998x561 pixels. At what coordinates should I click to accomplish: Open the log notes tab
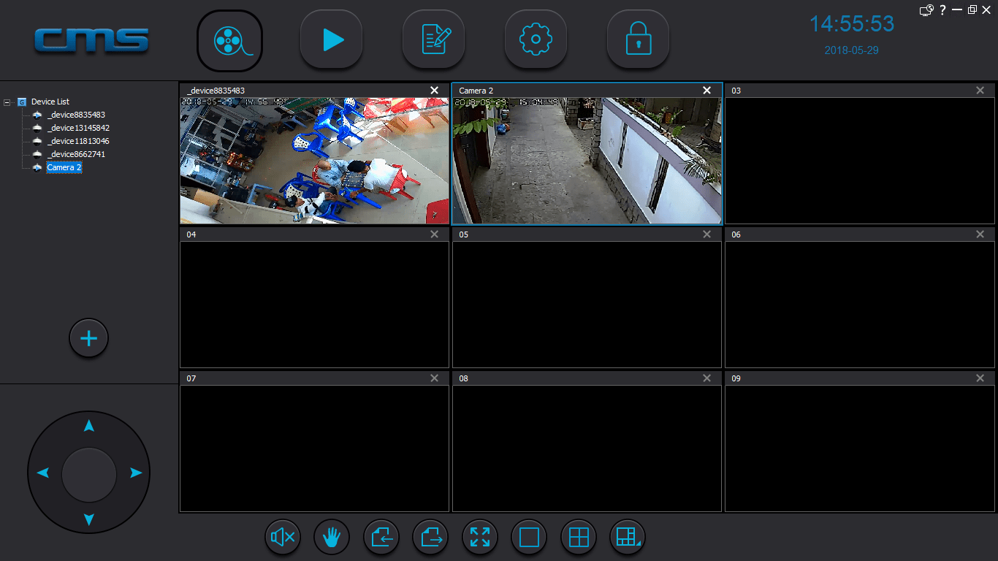pos(434,40)
